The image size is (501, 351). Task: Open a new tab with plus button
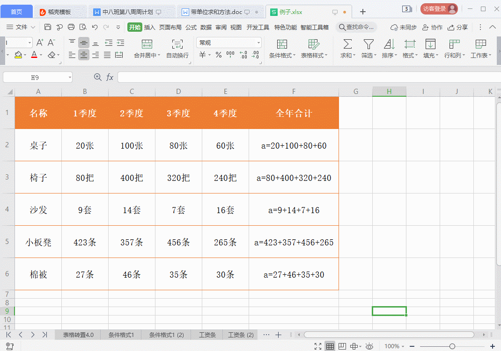(x=363, y=12)
